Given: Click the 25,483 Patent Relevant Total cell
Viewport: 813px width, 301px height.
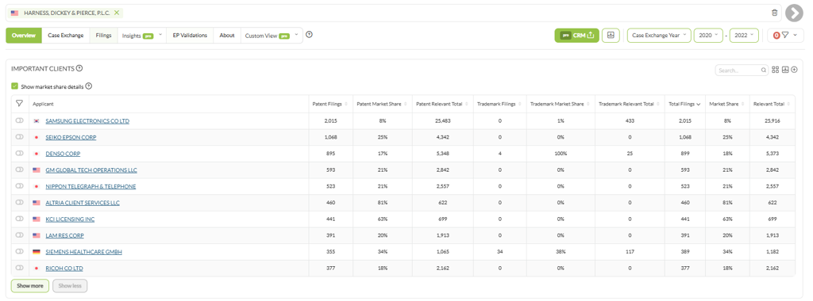Looking at the screenshot, I should pyautogui.click(x=442, y=121).
